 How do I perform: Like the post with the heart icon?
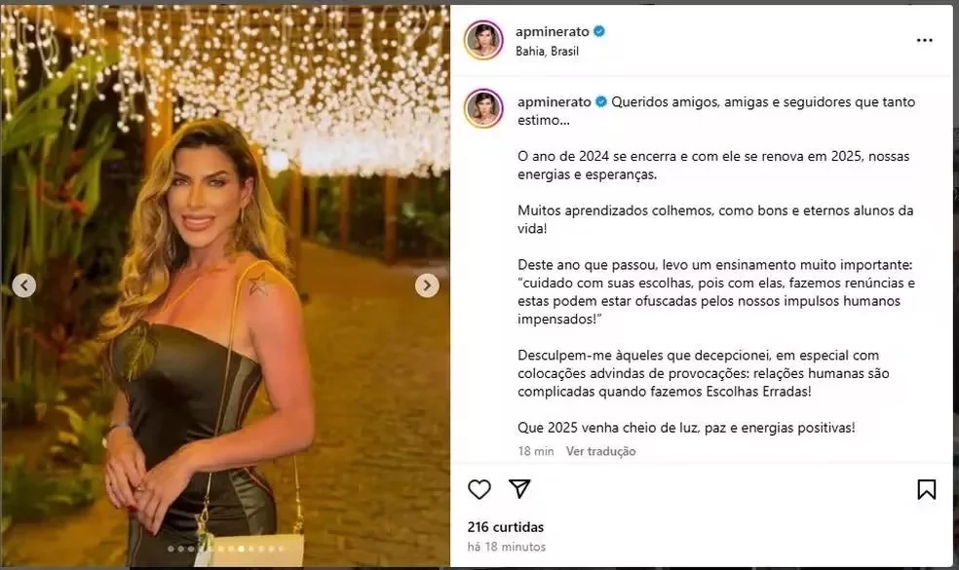479,489
